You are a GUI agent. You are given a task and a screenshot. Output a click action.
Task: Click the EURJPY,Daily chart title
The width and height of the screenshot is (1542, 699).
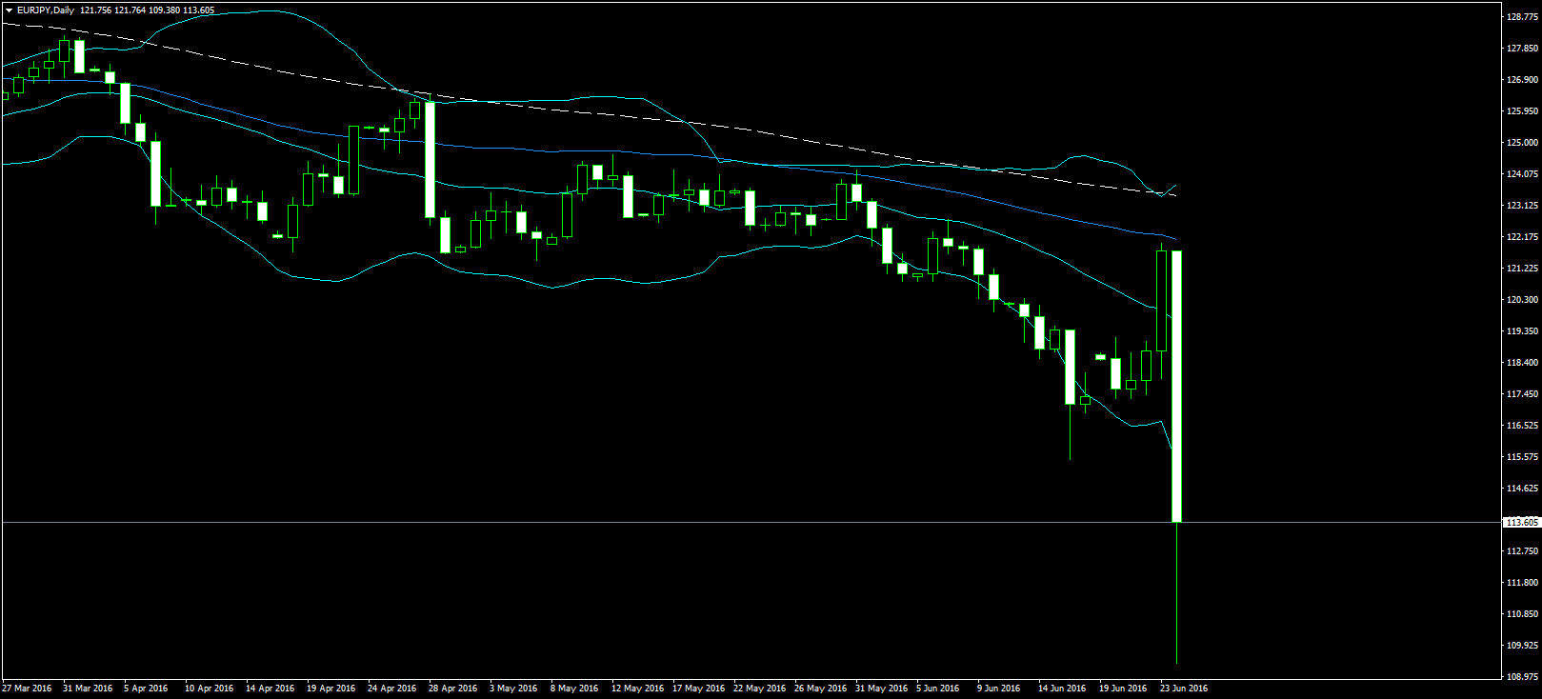(x=46, y=10)
